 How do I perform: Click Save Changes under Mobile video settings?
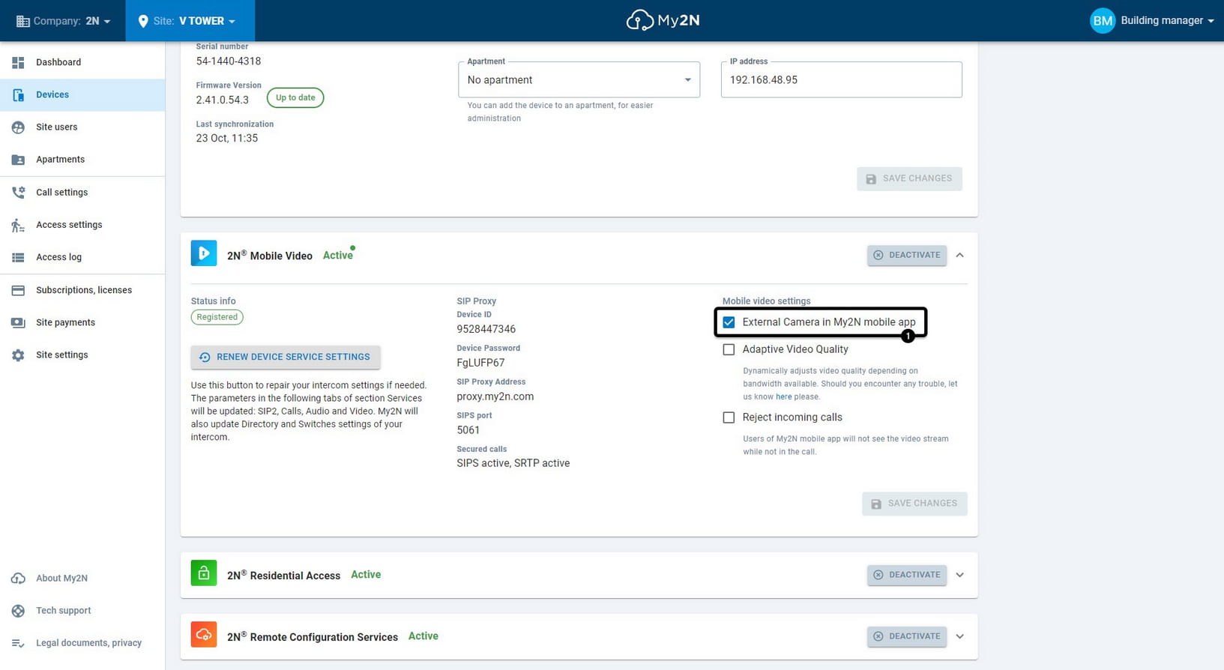click(914, 504)
